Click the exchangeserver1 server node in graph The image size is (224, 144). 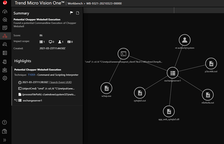(x=173, y=73)
